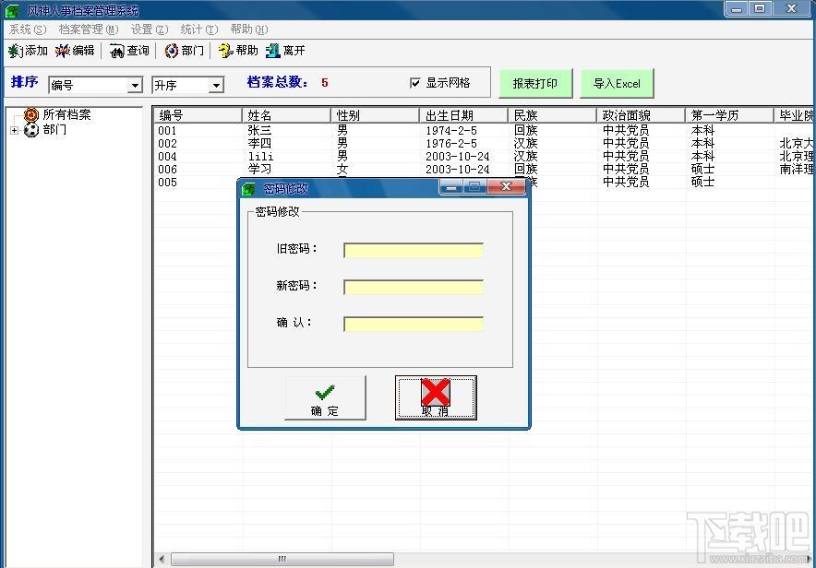Select the 所有档案 tree icon
Viewport: 816px width, 568px height.
tap(31, 114)
